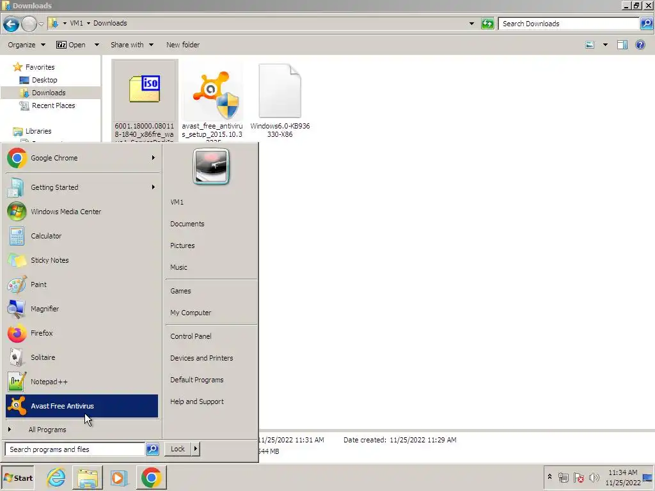Expand Getting Started submenu arrow
The width and height of the screenshot is (655, 491).
click(154, 187)
